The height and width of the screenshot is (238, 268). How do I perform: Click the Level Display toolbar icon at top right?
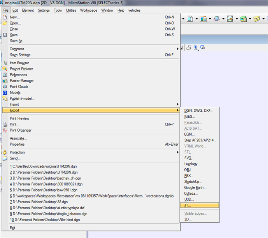pyautogui.click(x=257, y=19)
